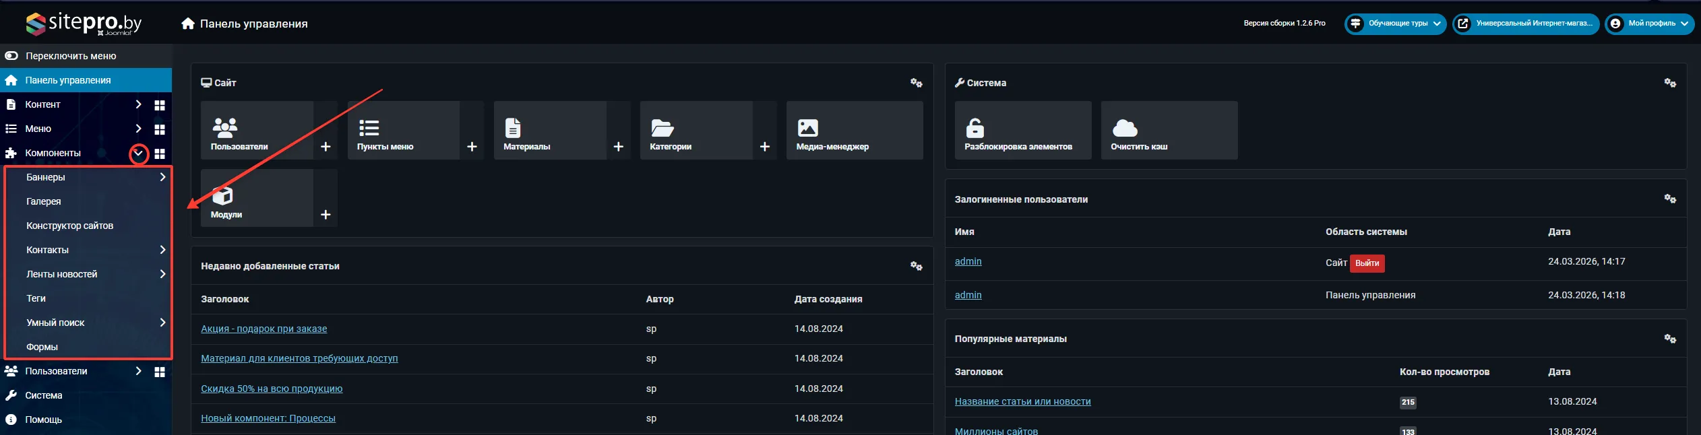1701x435 pixels.
Task: Open the Система panel settings gear
Action: click(x=1669, y=83)
